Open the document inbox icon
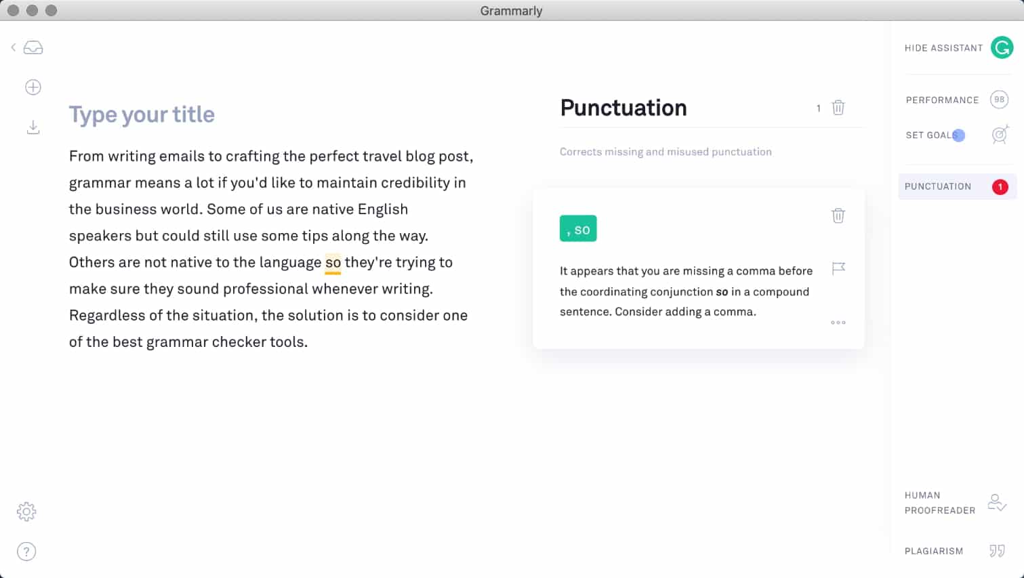Image resolution: width=1024 pixels, height=578 pixels. (33, 47)
